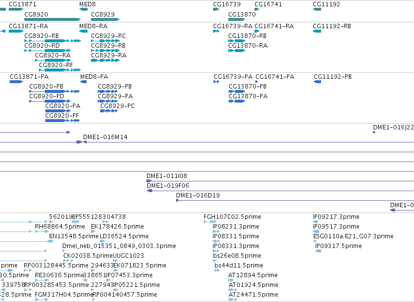Viewport: 414px width, 302px height.
Task: Click protein CG8920-PA
Action: (x=63, y=106)
